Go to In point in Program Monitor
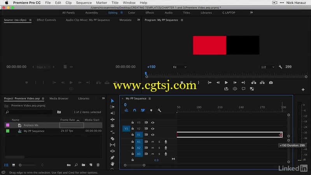The height and width of the screenshot is (175, 311). click(210, 82)
